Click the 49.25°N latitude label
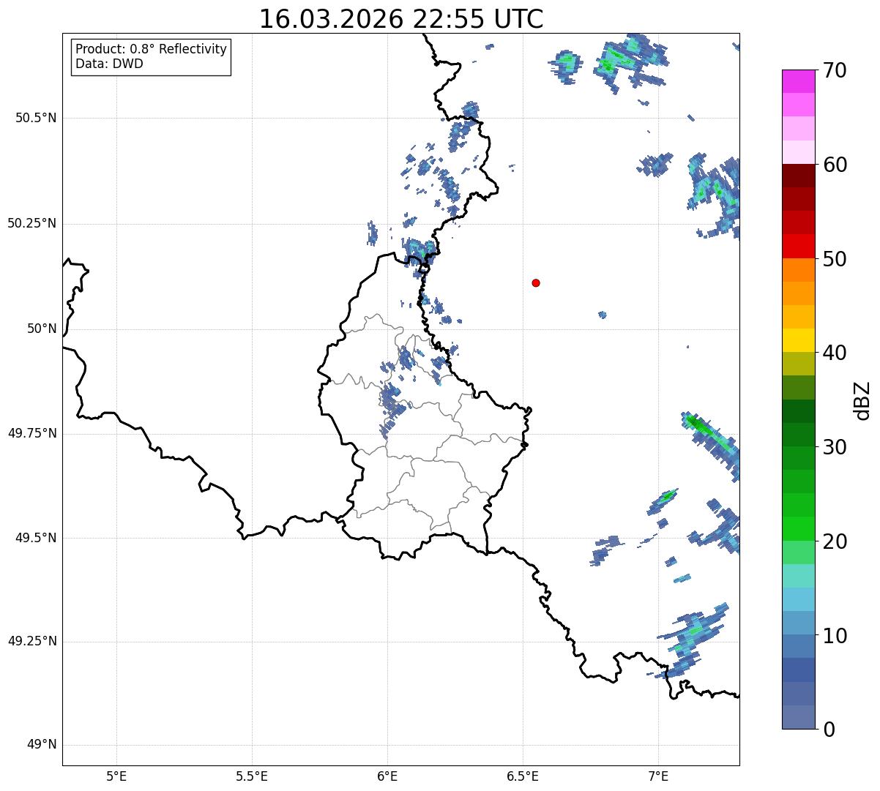This screenshot has width=880, height=791. tap(32, 641)
